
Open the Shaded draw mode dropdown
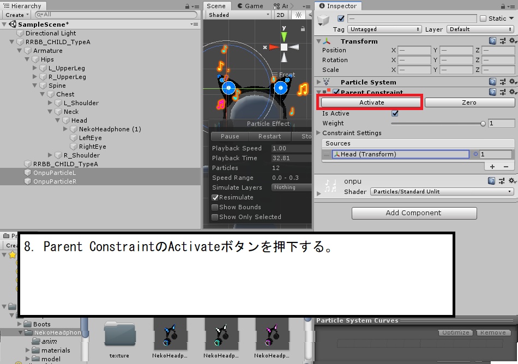tap(238, 15)
